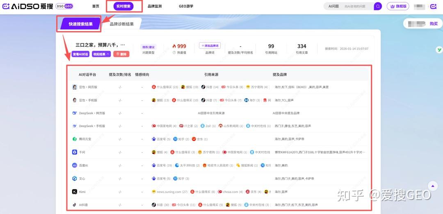Click 山东新闻网 (1) source icon

pyautogui.click(x=220, y=126)
